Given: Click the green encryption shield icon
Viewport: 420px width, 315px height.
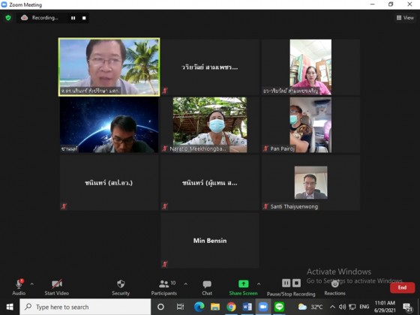Looking at the screenshot, I should point(8,18).
